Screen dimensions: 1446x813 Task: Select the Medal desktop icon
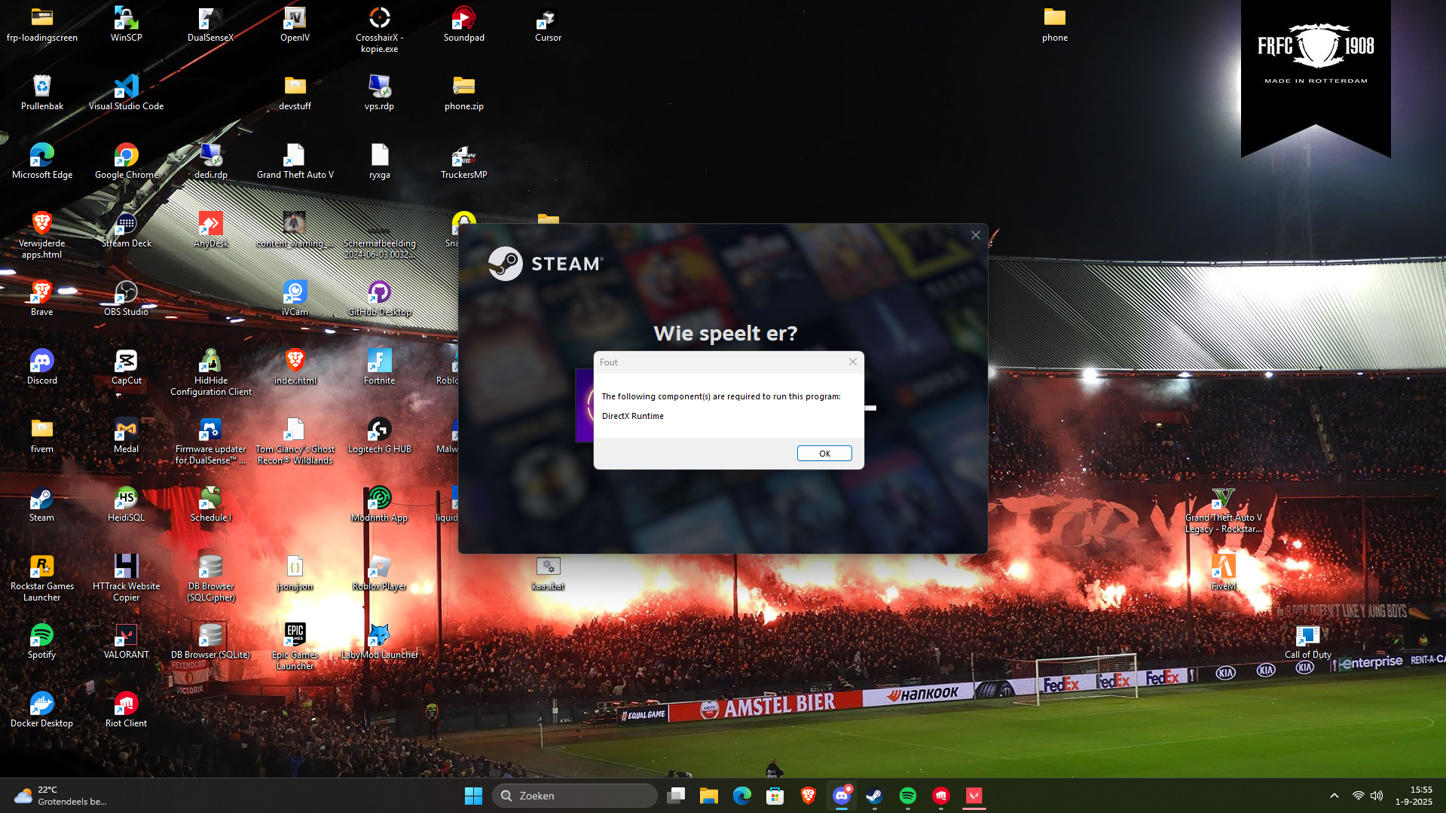[127, 436]
